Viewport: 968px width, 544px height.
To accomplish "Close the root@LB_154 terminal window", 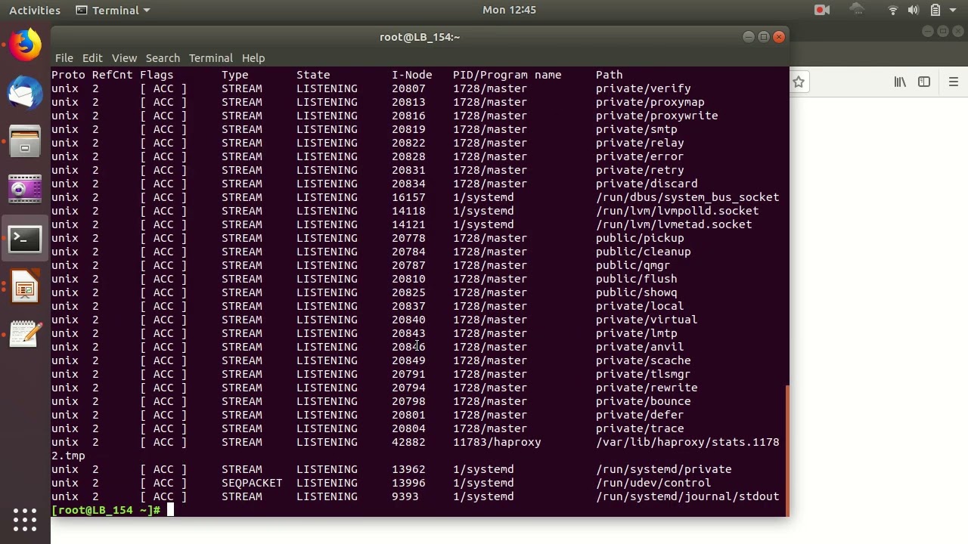I will pyautogui.click(x=780, y=37).
